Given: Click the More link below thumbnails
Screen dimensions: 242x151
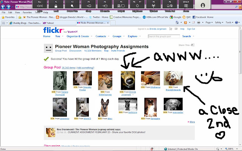Looking at the screenshot, I should 192,122.
